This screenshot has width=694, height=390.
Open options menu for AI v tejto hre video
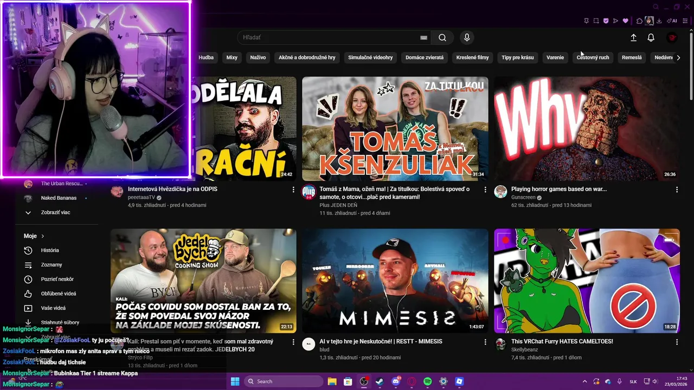485,342
